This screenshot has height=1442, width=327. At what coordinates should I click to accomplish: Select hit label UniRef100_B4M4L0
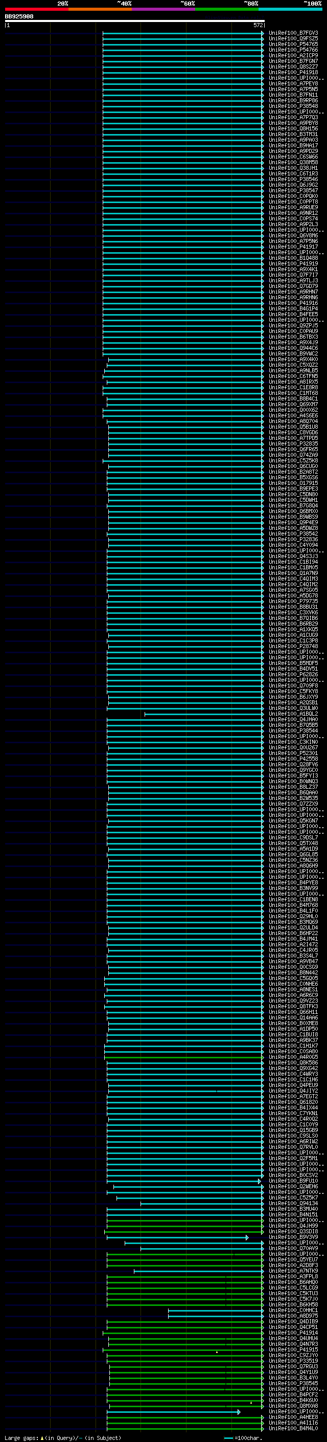(293, 1429)
